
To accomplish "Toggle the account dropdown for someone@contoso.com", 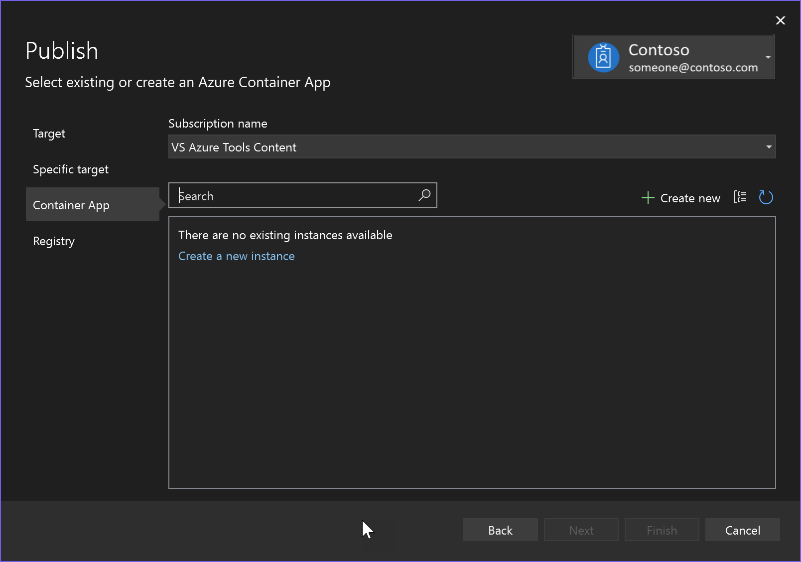I will [769, 57].
